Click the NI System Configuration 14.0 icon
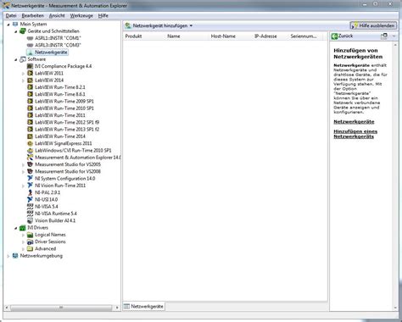 (x=30, y=179)
